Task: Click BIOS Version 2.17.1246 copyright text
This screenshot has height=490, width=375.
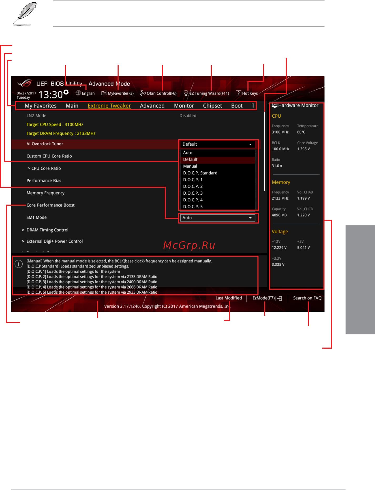Action: coord(168,306)
